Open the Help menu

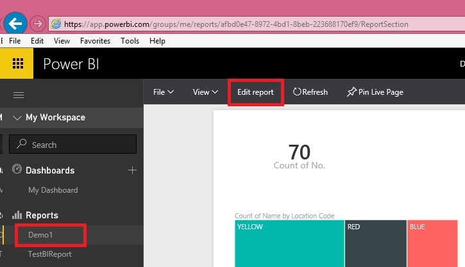coord(157,41)
